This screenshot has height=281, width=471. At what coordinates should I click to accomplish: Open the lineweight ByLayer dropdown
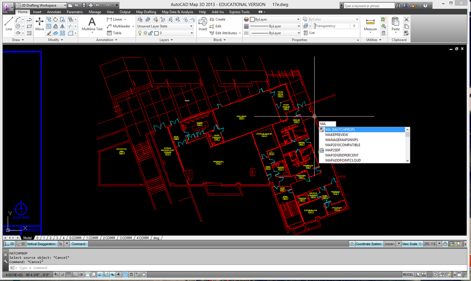coord(275,26)
